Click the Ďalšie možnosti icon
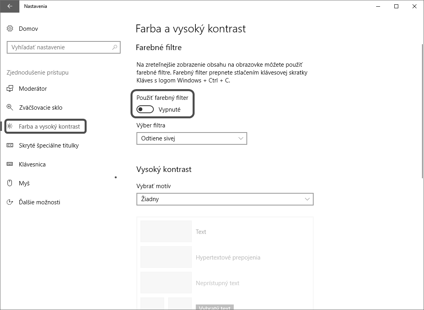The width and height of the screenshot is (424, 310). coord(10,202)
